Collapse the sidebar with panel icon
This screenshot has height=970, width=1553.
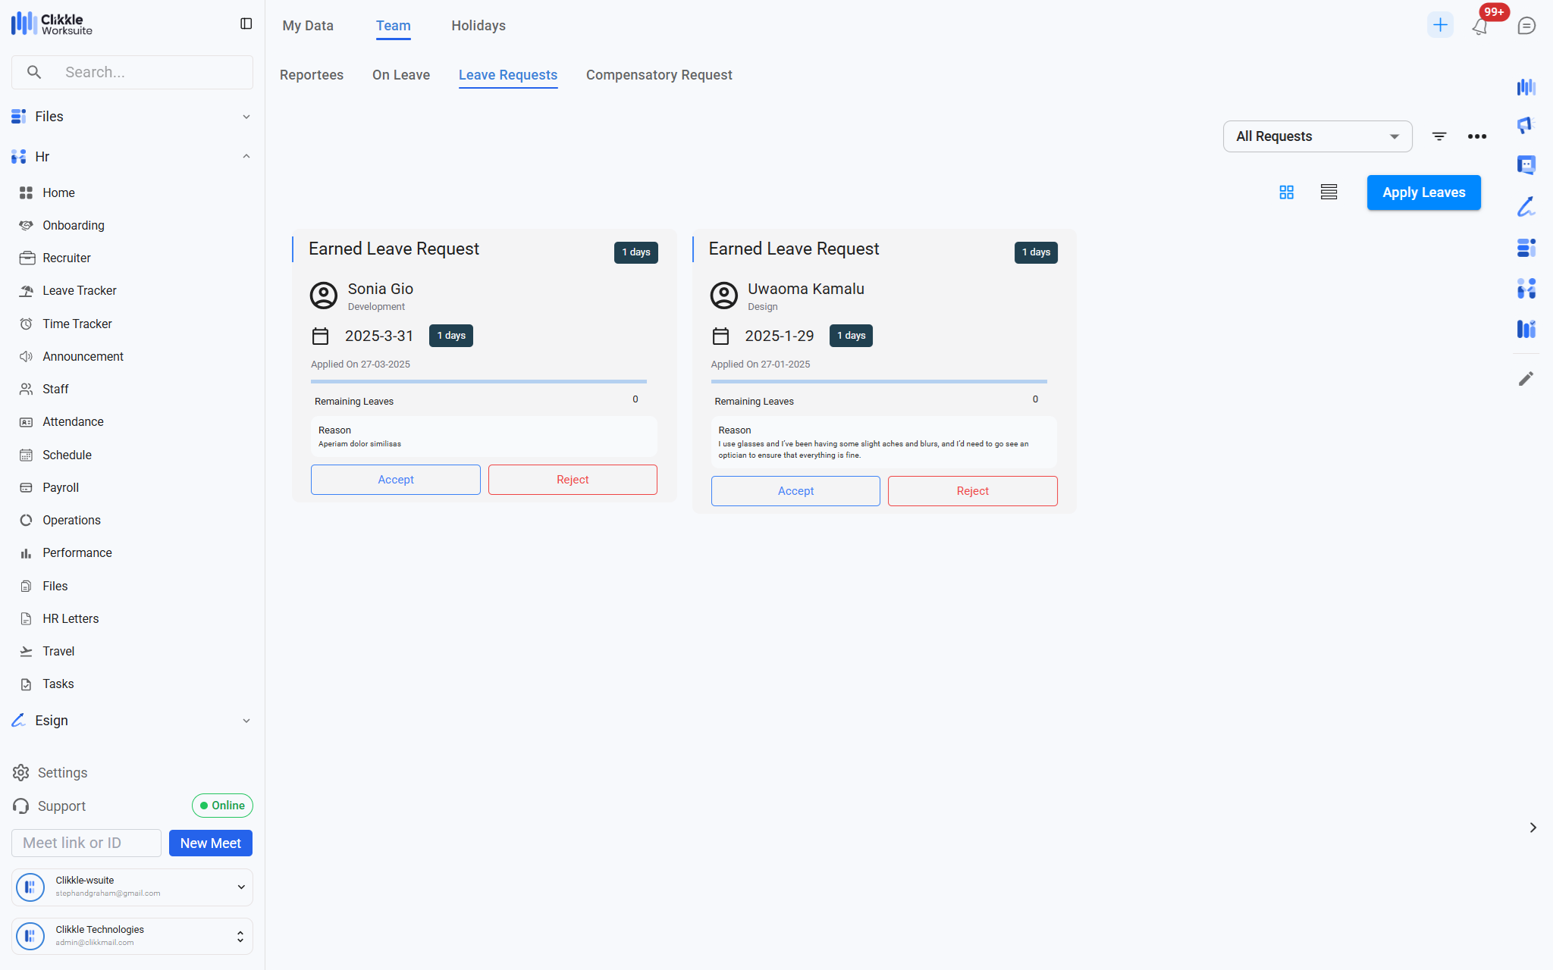[246, 24]
